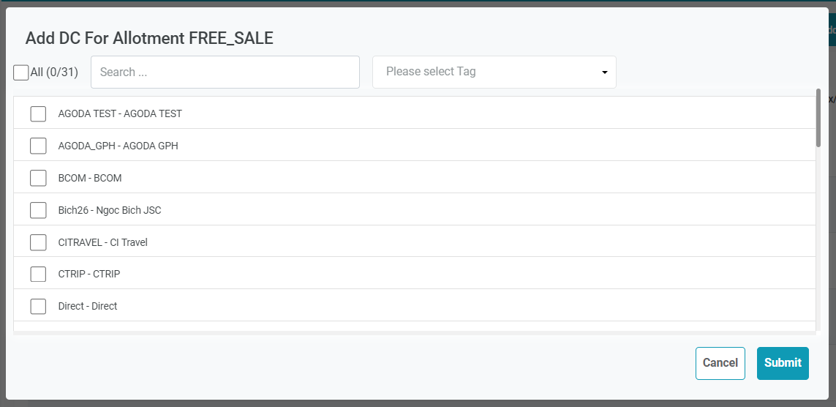836x407 pixels.
Task: Submit the DC selection
Action: tap(783, 363)
